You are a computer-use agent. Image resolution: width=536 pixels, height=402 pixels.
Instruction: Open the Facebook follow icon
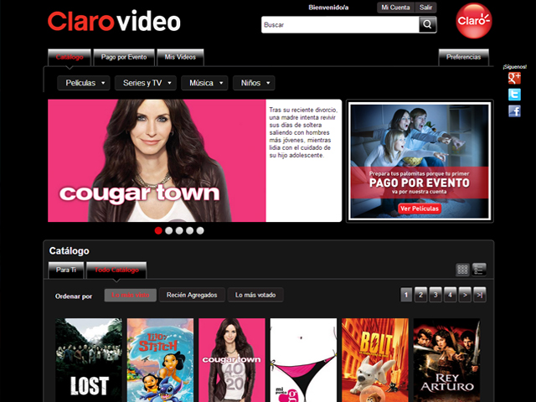[514, 111]
